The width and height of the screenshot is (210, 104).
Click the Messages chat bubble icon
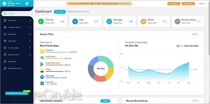109,21
